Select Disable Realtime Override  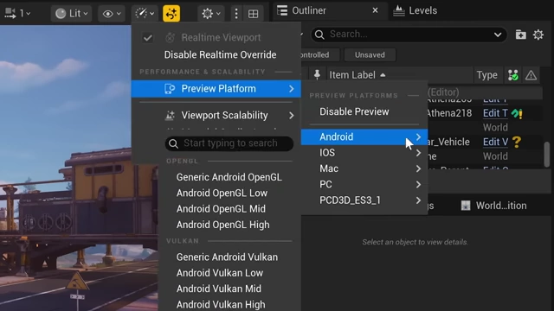(220, 54)
